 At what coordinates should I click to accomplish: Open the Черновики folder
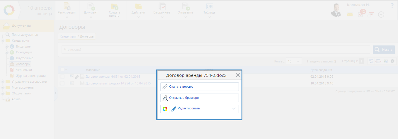[24, 70]
